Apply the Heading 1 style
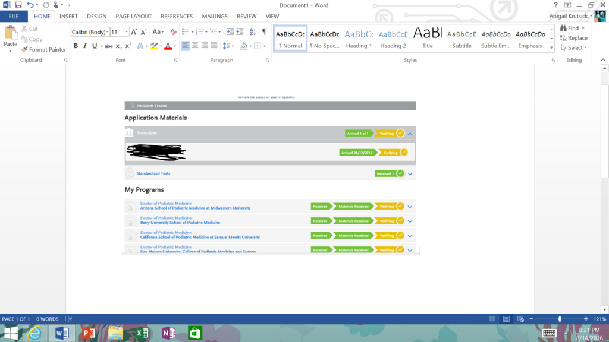The height and width of the screenshot is (342, 609). [x=359, y=39]
